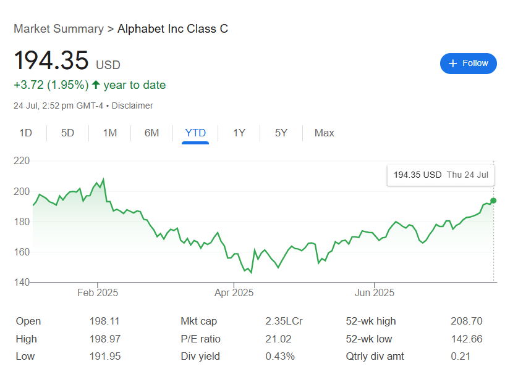This screenshot has height=377, width=518.
Task: Select the YTD tab
Action: (195, 133)
